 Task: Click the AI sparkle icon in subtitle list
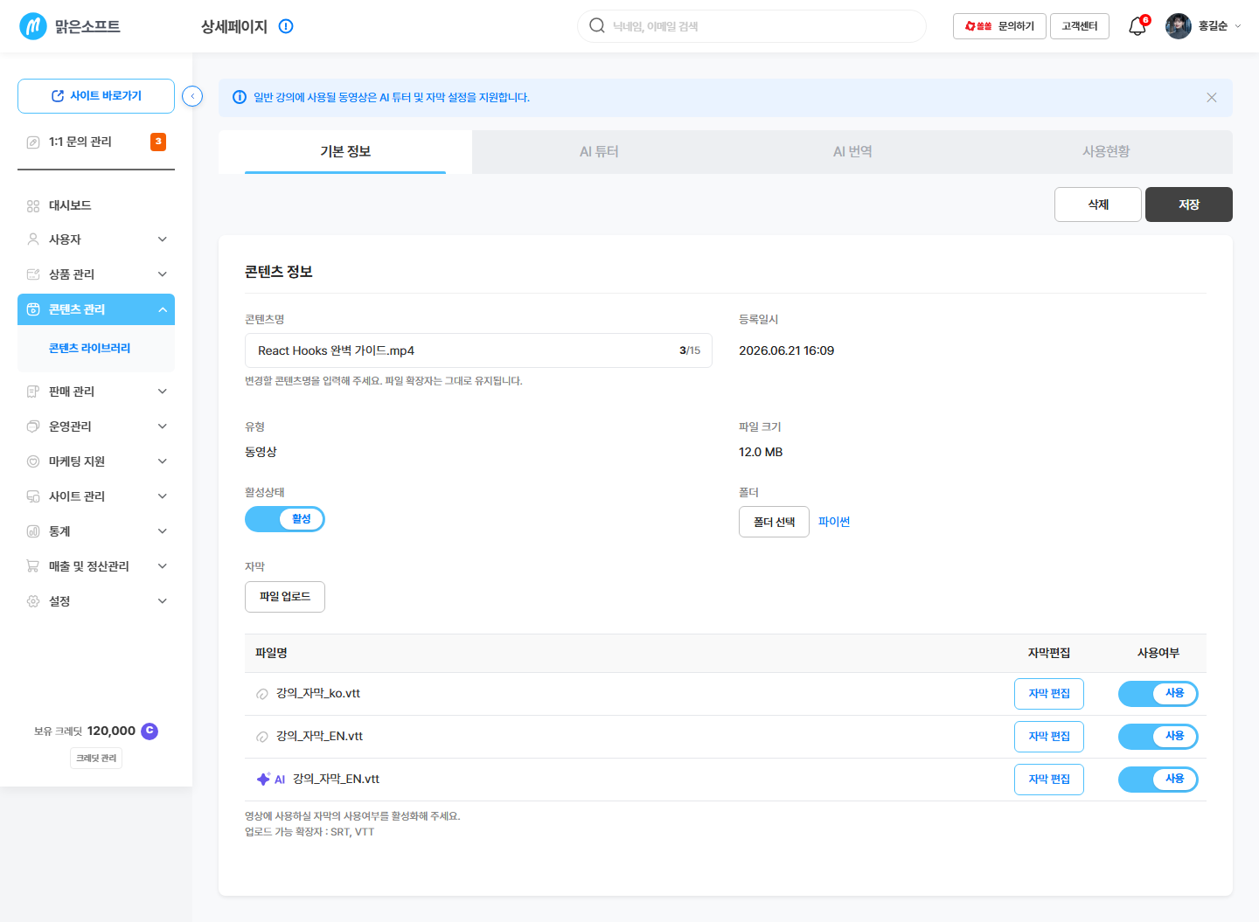pyautogui.click(x=263, y=780)
